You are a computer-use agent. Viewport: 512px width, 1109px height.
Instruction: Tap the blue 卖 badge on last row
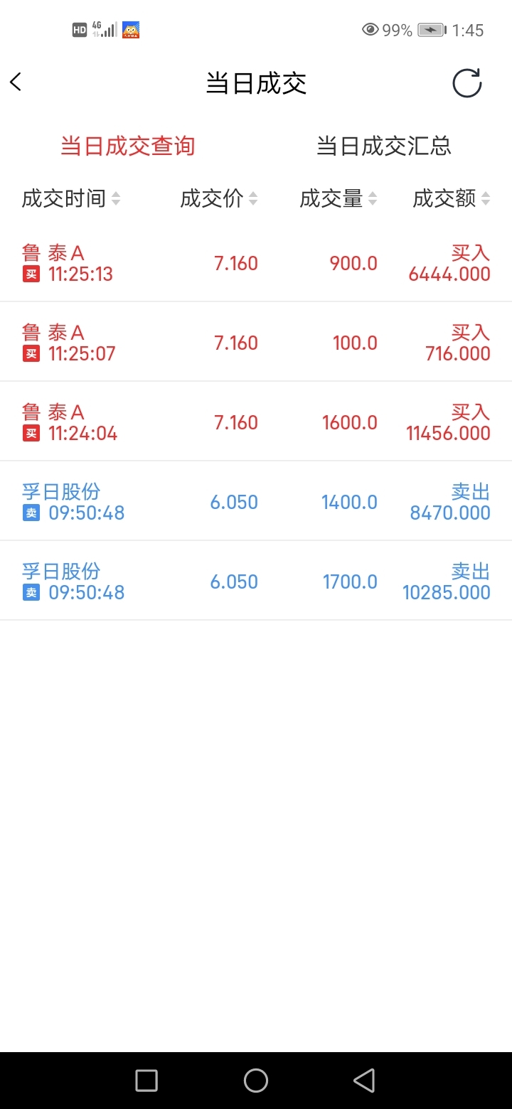click(31, 593)
